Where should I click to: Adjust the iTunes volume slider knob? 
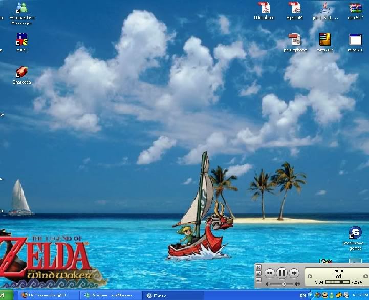point(284,284)
